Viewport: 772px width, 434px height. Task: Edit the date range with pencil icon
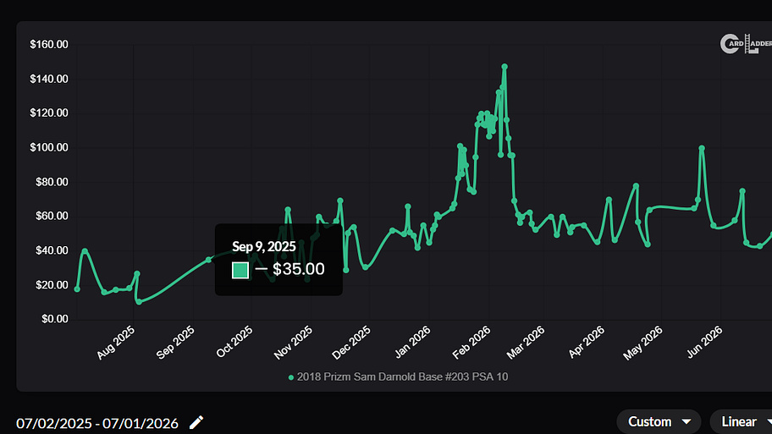(196, 422)
